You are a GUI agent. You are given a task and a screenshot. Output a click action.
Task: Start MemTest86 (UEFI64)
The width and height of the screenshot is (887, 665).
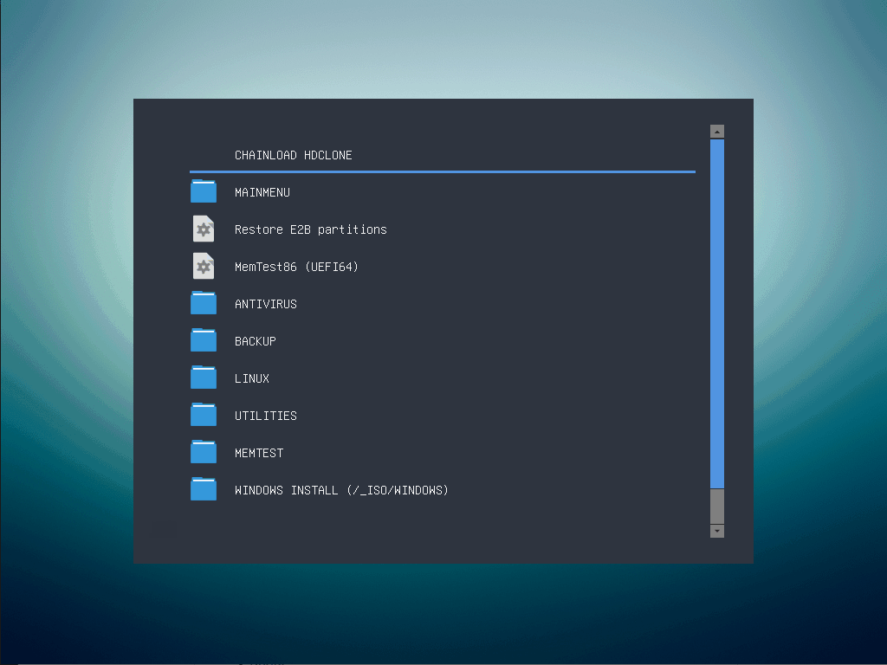(x=296, y=267)
